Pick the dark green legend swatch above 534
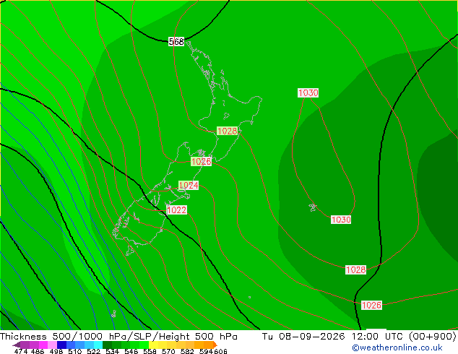Image resolution: width=458 pixels, height=354 pixels. 107,345
